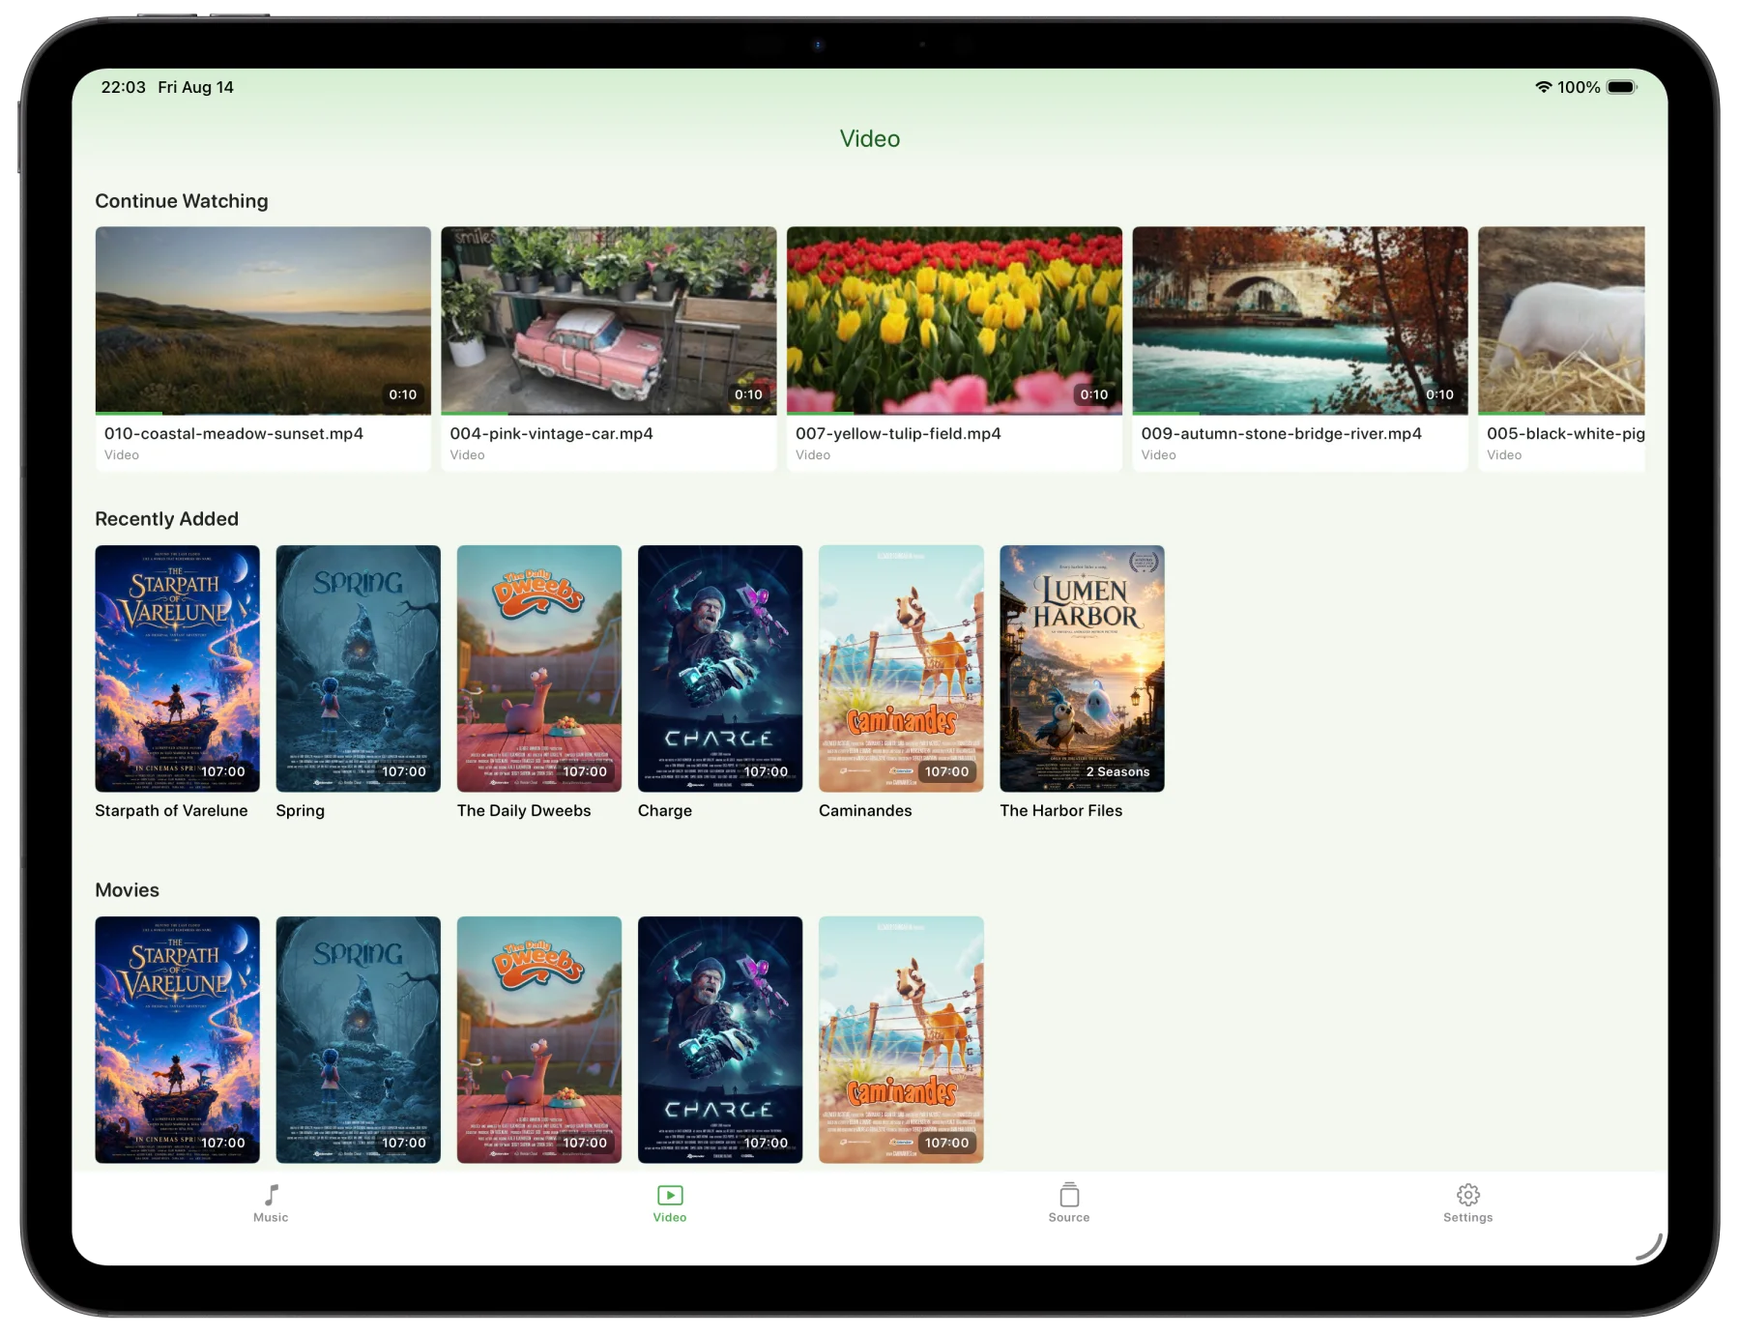Tap the Video page title
The height and width of the screenshot is (1334, 1740).
[x=870, y=138]
